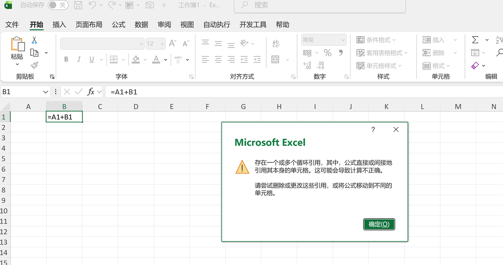The width and height of the screenshot is (503, 265).
Task: Click the Save floppy disk icon
Action: tap(78, 5)
